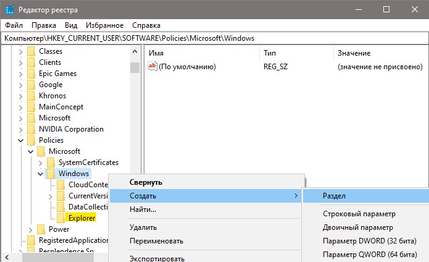Click the string value 'ab' icon of default entry
This screenshot has height=262, width=429.
pyautogui.click(x=152, y=66)
